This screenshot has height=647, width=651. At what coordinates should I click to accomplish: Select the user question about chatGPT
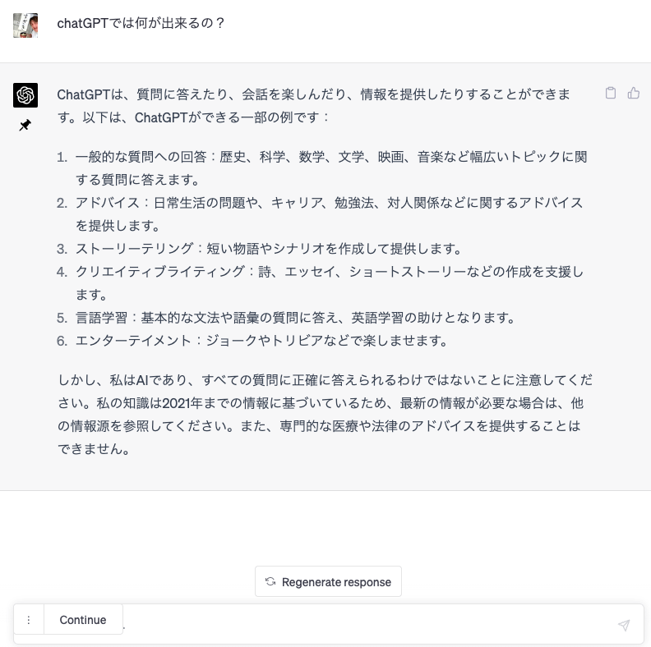coord(141,23)
